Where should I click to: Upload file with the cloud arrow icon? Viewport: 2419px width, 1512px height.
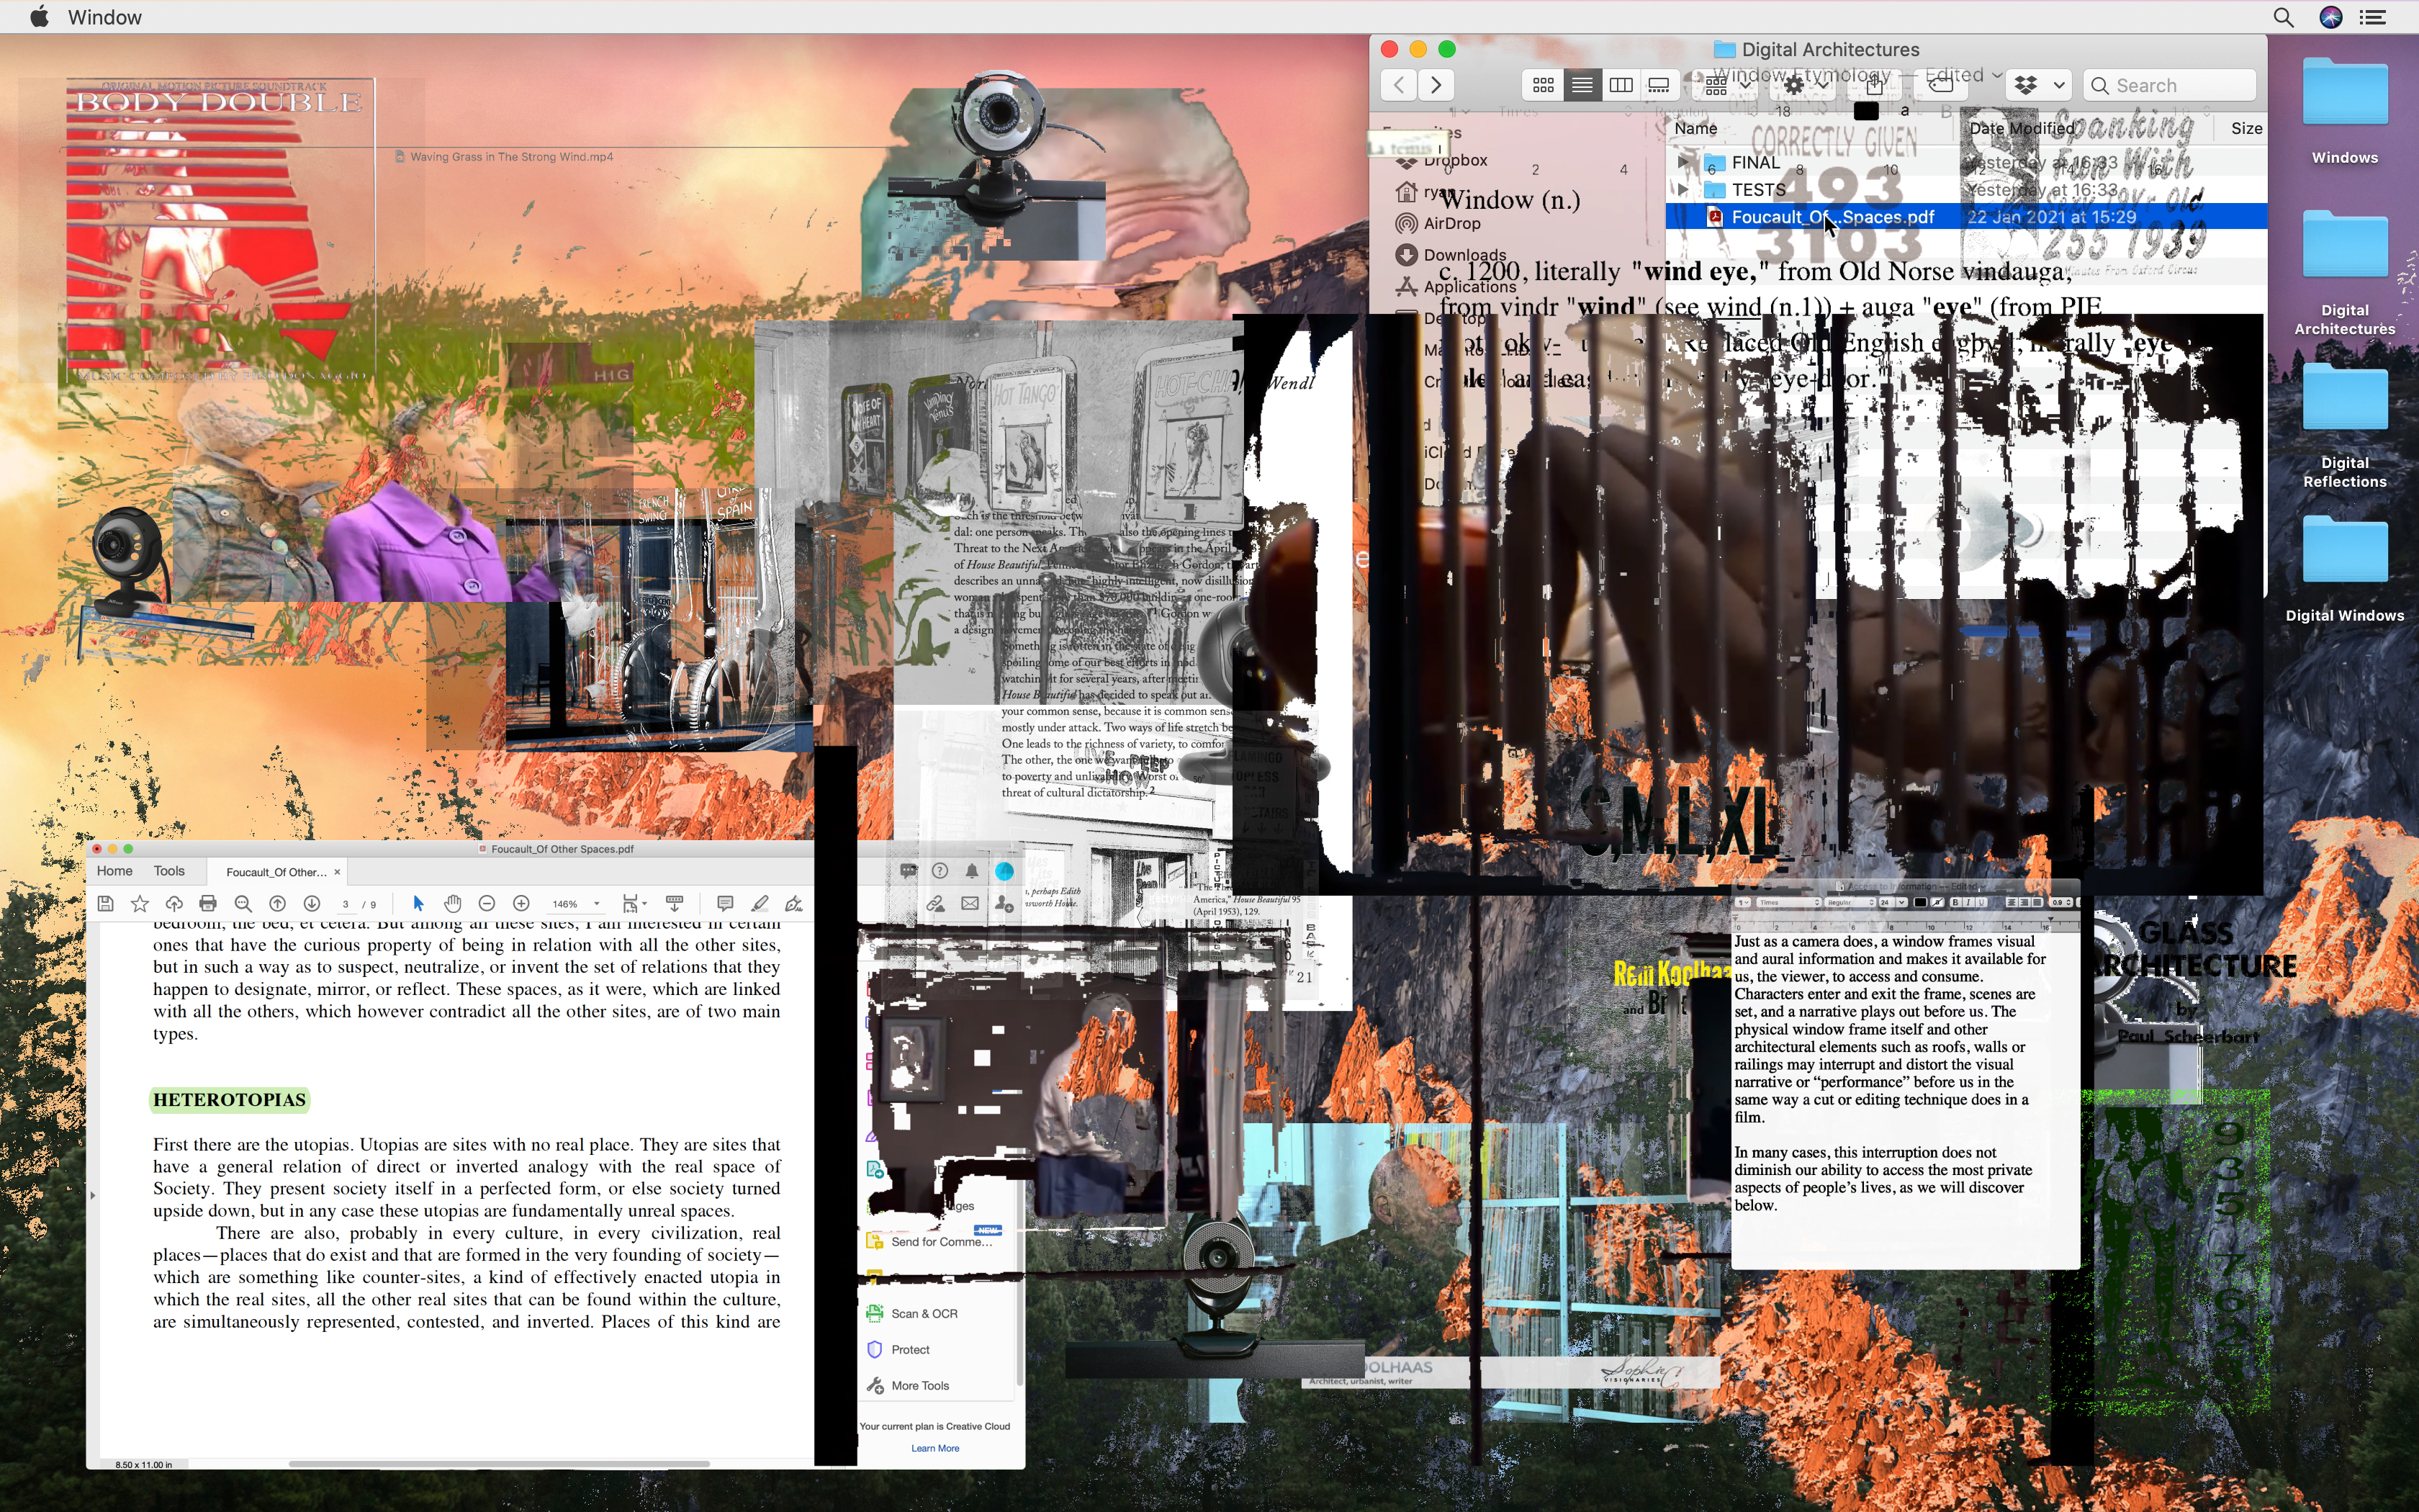coord(174,904)
